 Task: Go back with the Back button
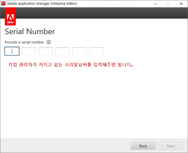[x=143, y=146]
